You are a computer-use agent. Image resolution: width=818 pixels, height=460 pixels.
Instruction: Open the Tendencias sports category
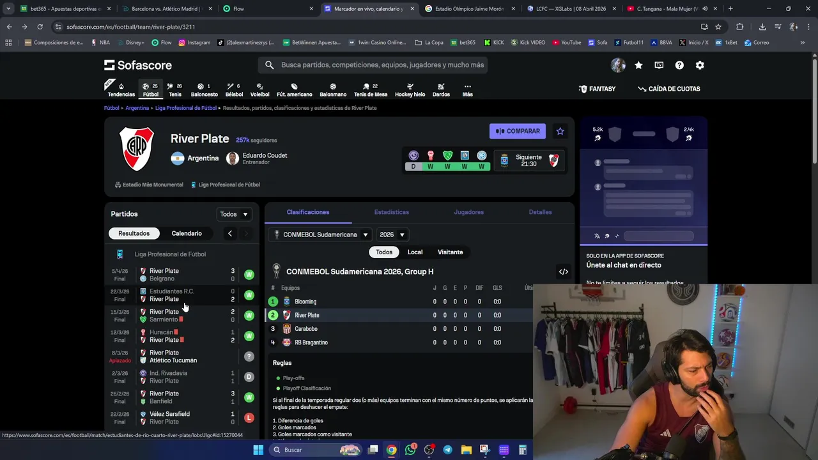click(121, 89)
